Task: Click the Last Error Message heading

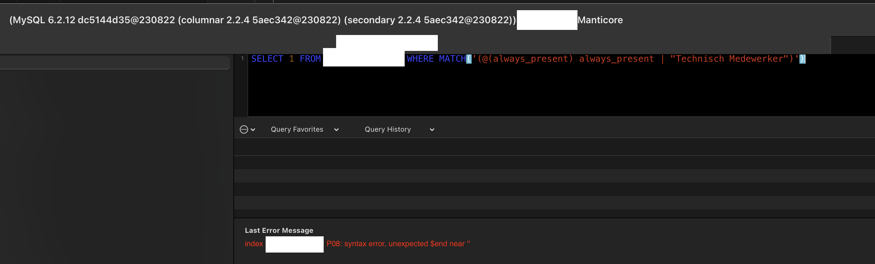Action: 279,230
